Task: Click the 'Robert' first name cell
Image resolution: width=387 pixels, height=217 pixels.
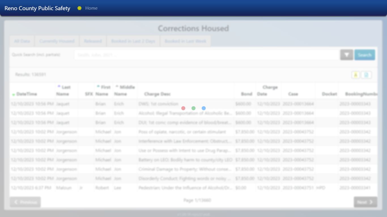Action: (x=104, y=188)
